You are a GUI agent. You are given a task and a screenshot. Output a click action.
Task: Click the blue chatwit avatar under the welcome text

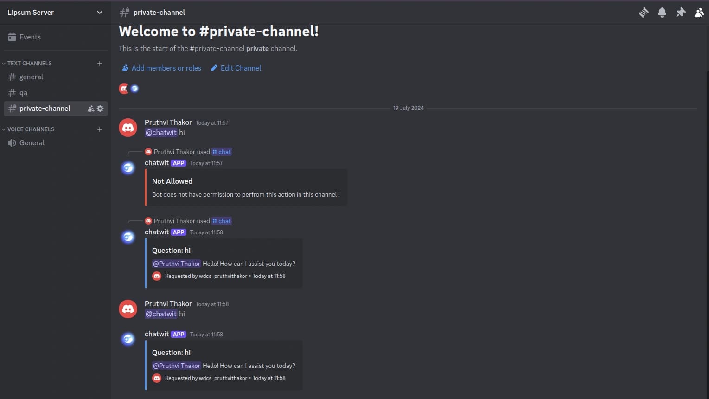(134, 89)
